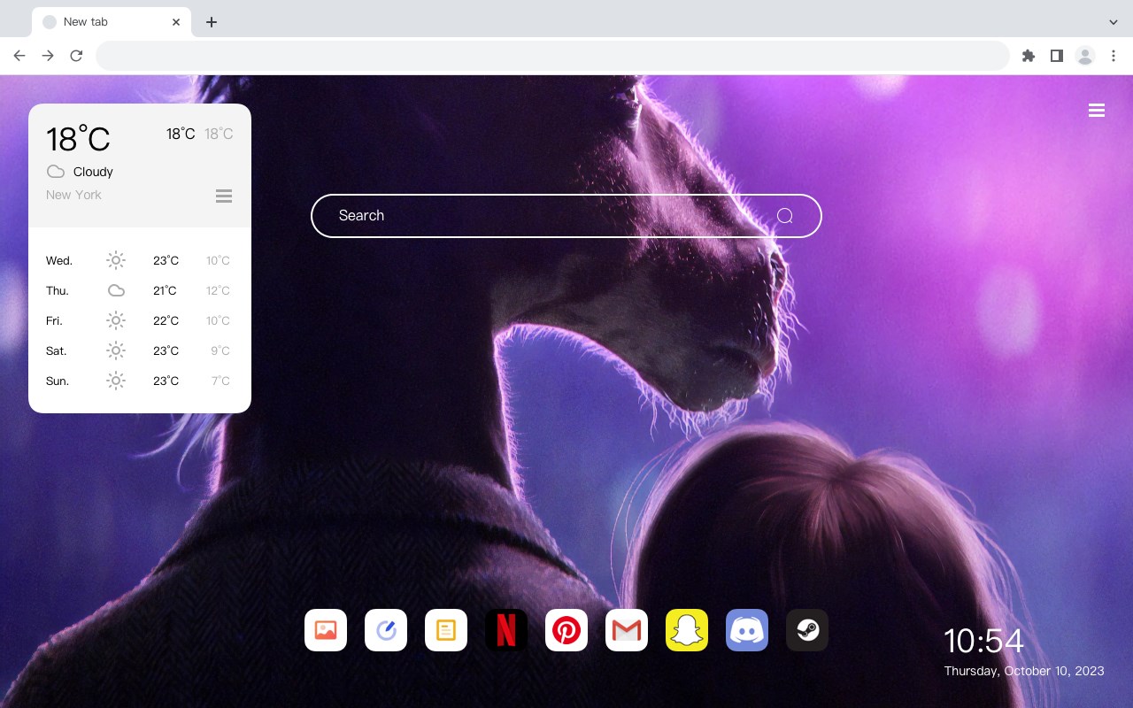Click the current temperature 18°C heading
Screen dimensions: 1133x708
coord(78,139)
